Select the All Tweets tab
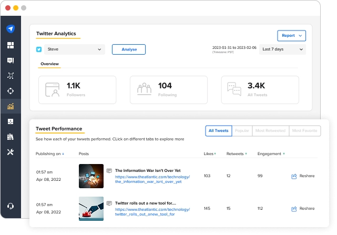Screen dimensions: 337x235 click(219, 131)
